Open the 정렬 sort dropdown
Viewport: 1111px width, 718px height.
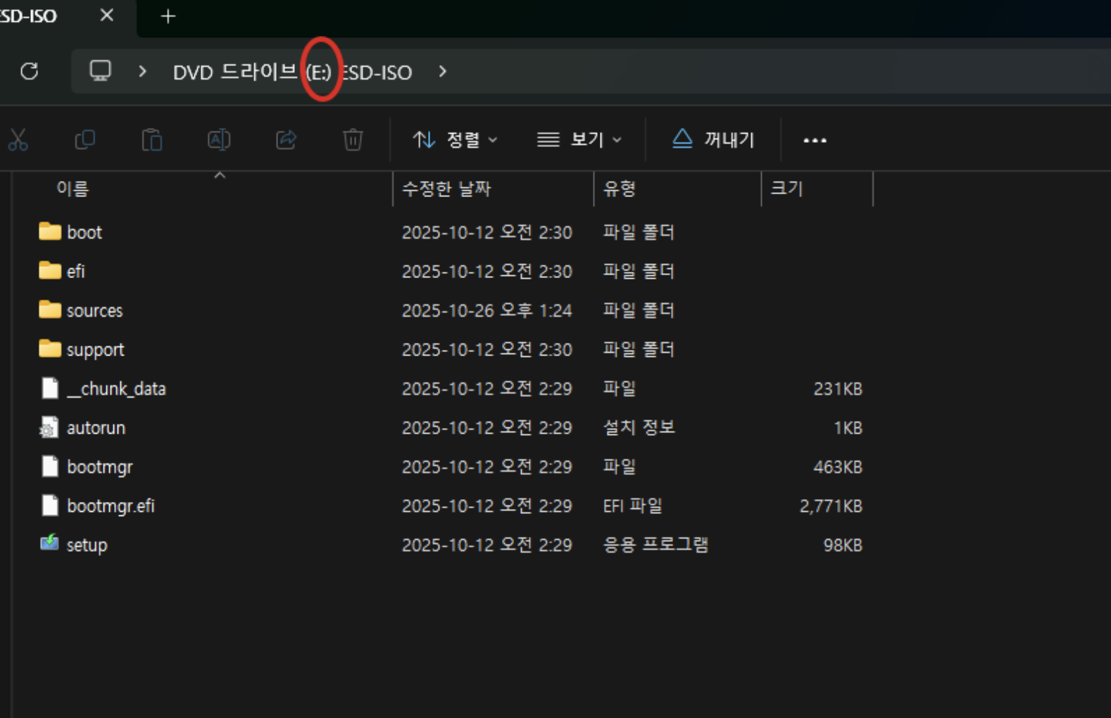[455, 140]
